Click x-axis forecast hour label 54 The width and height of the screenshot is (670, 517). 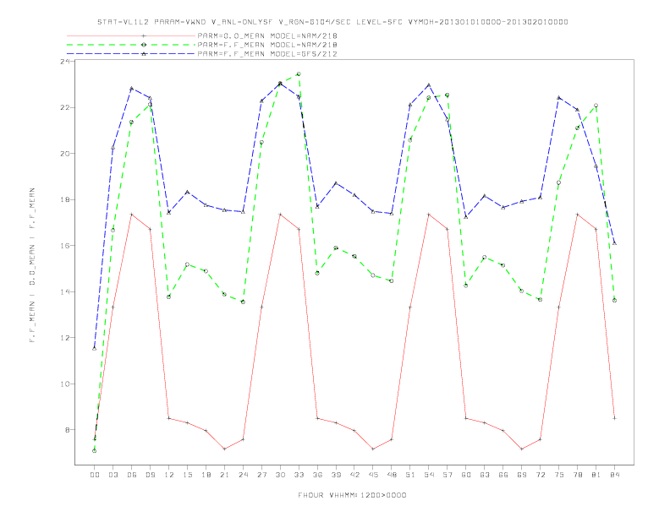[x=429, y=475]
